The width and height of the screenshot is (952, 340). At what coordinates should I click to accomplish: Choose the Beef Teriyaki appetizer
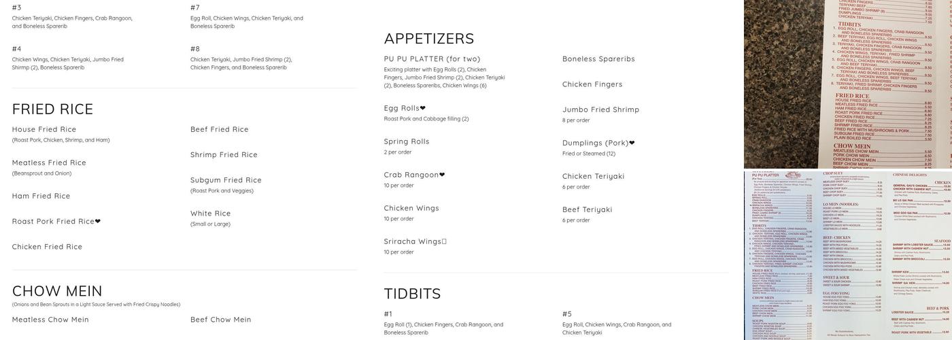(587, 209)
